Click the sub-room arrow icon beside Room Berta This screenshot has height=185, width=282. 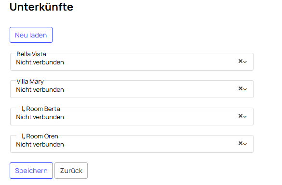(x=23, y=109)
